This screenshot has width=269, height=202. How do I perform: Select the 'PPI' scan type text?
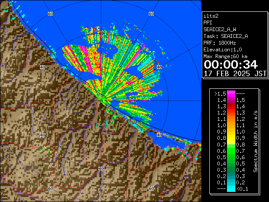[x=208, y=23]
